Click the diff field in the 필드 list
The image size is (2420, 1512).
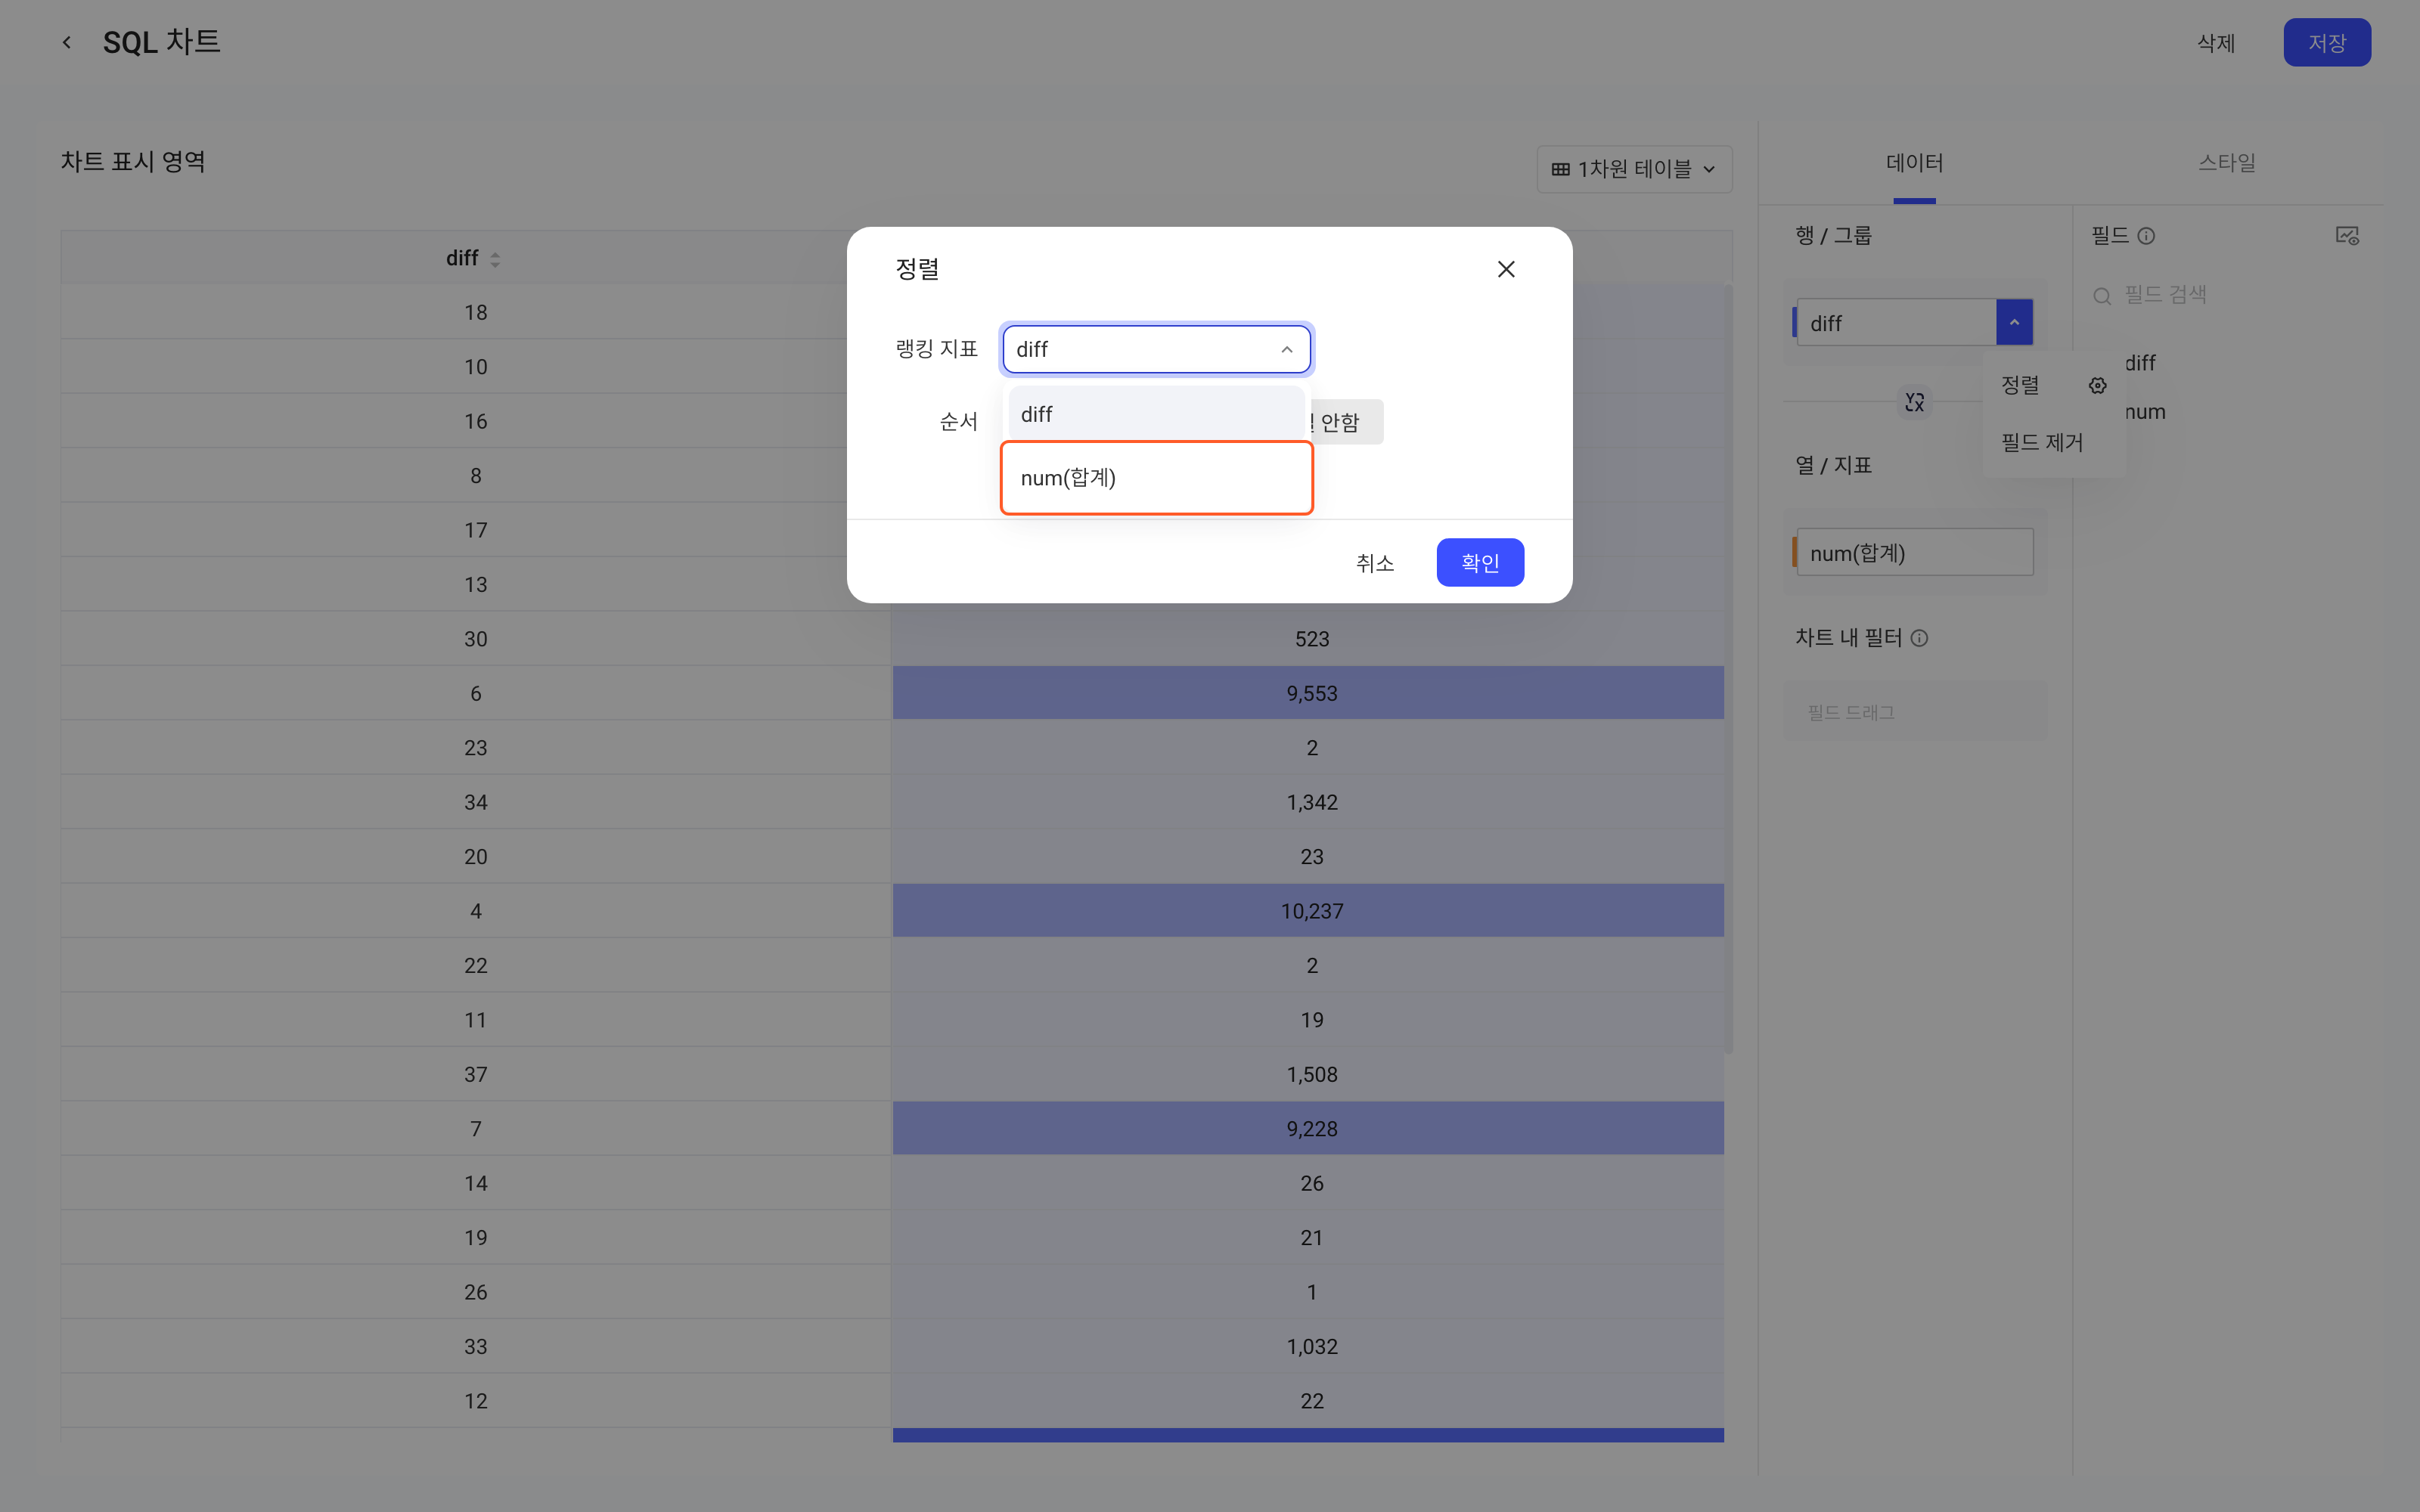point(2140,363)
